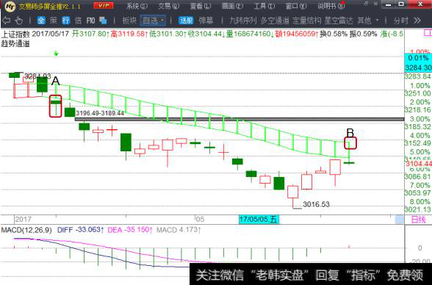Click the 3016.53 low price label
432x285 pixels.
[316, 204]
